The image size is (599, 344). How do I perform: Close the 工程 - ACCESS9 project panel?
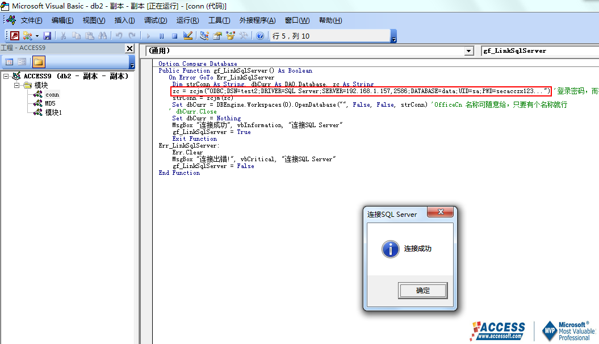(130, 48)
